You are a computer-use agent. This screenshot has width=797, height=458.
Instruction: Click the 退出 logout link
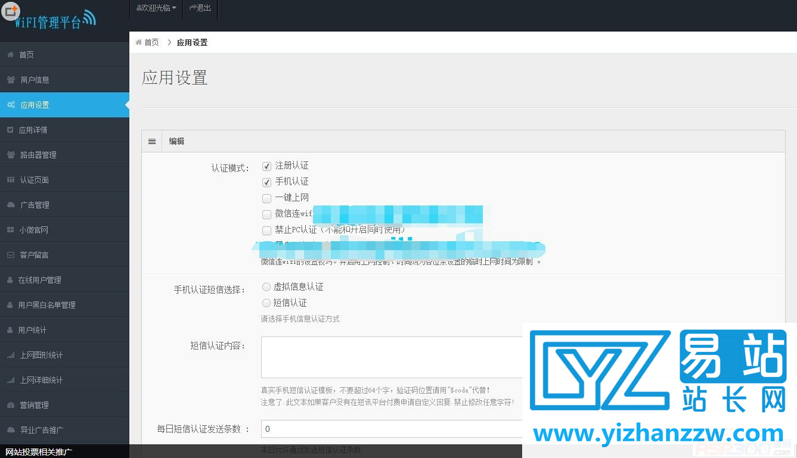coord(200,8)
